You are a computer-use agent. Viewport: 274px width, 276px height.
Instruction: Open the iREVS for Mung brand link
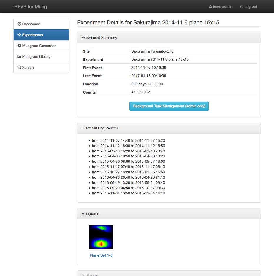[30, 6]
